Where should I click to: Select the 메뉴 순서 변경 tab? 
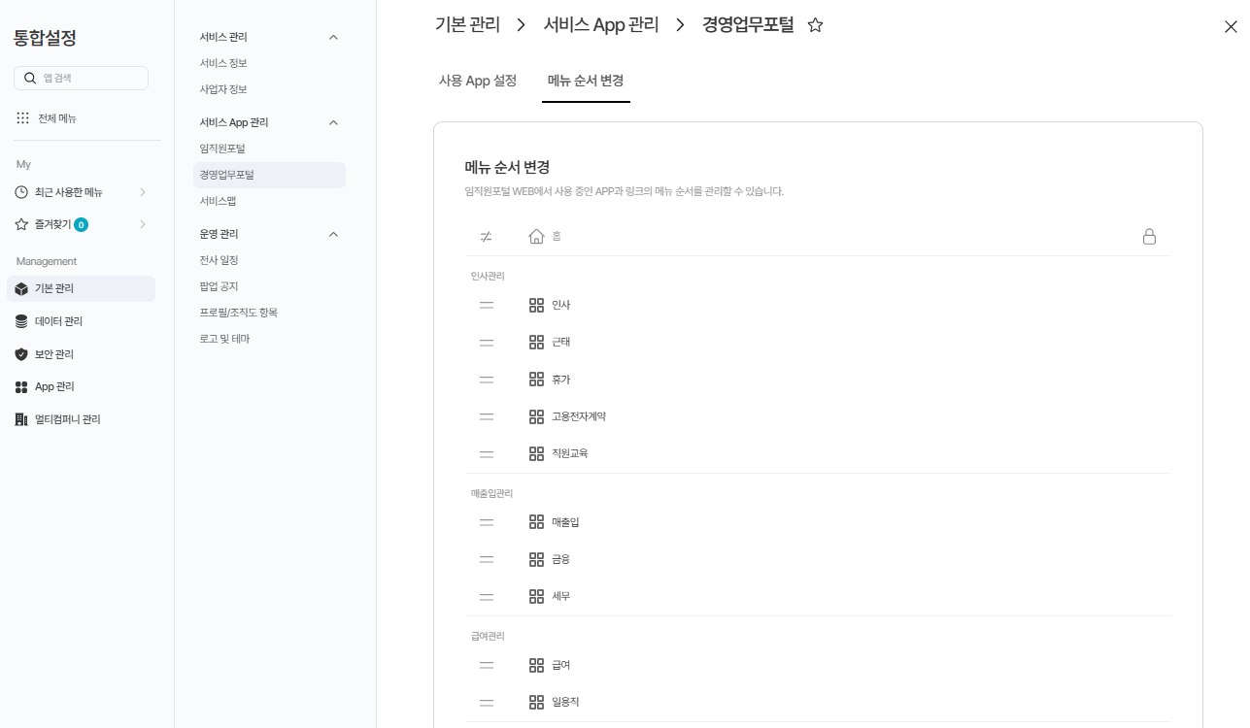click(586, 81)
